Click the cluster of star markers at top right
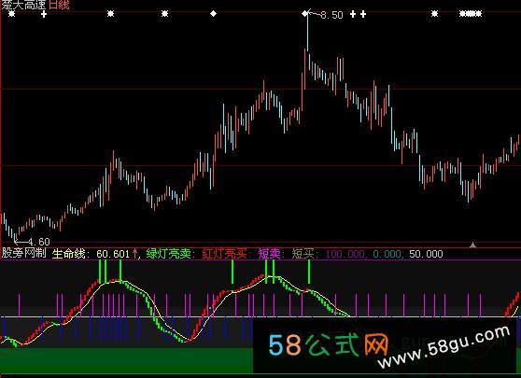The height and width of the screenshot is (378, 521). [471, 14]
